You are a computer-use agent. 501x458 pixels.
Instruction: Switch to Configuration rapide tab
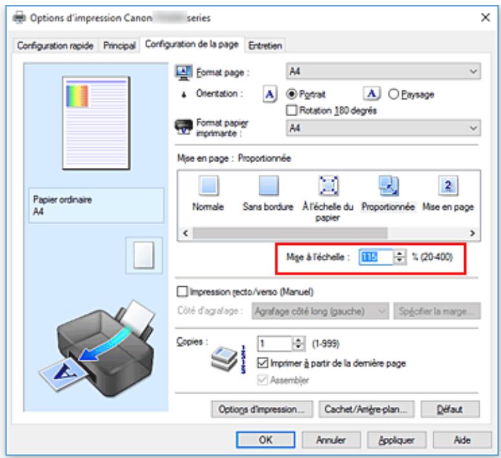point(56,46)
